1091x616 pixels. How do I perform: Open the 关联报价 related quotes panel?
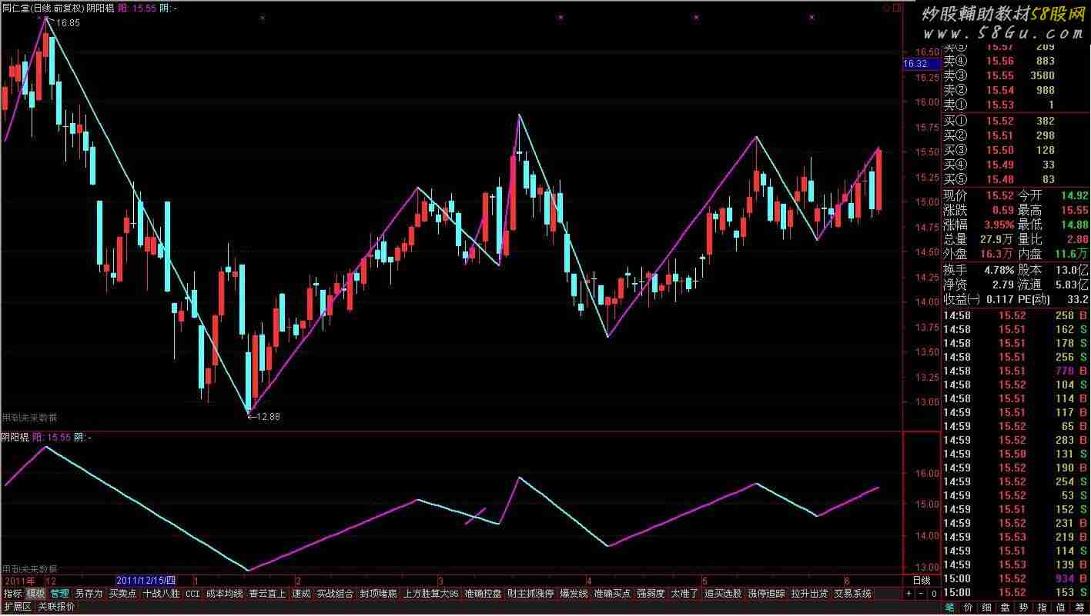point(57,607)
